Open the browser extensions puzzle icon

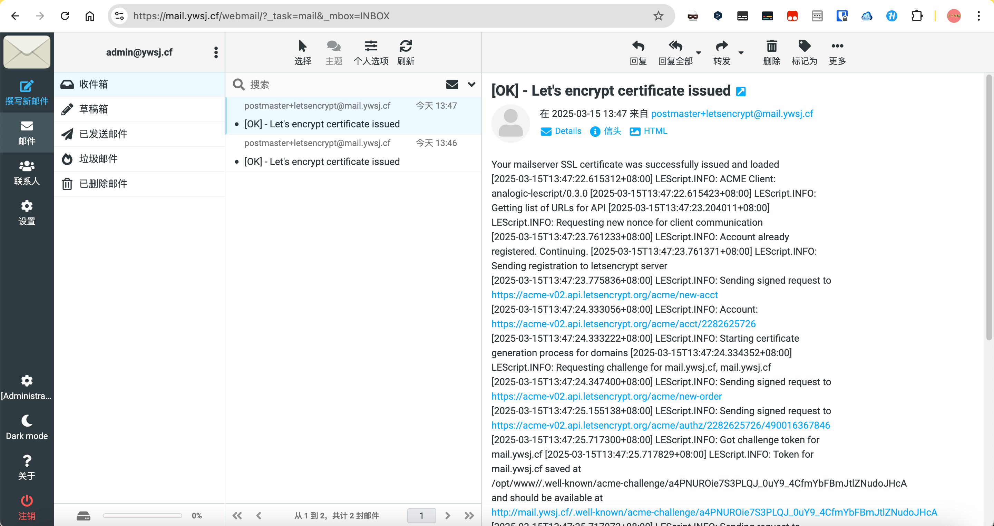coord(916,16)
